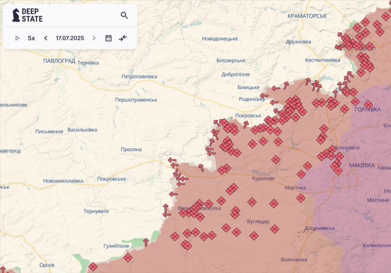Start timeline playback with play button
The height and width of the screenshot is (273, 391).
click(17, 38)
